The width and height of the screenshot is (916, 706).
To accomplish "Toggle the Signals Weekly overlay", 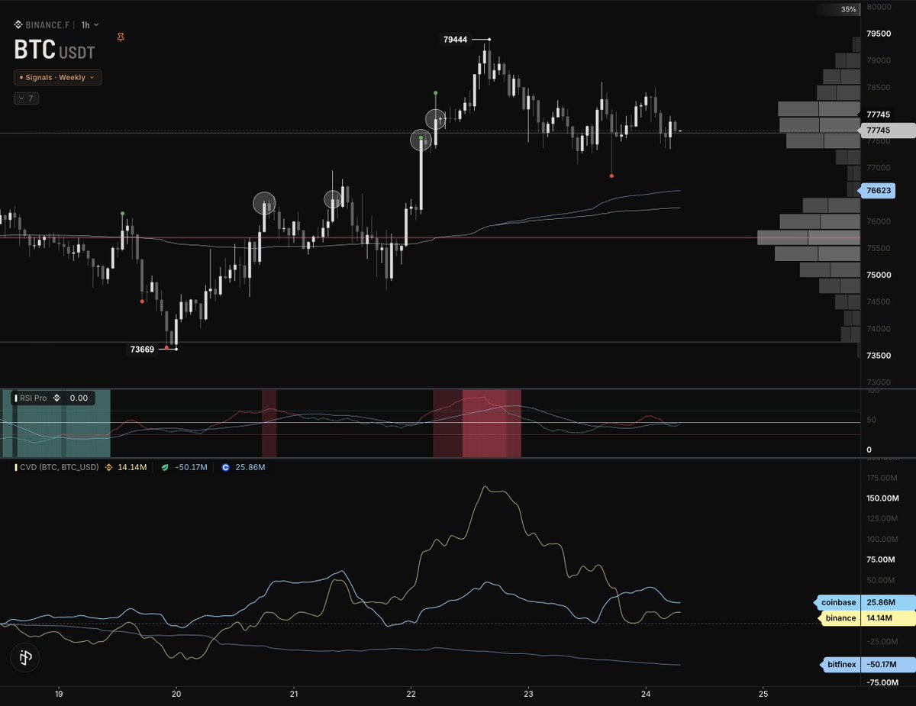I will pos(23,77).
